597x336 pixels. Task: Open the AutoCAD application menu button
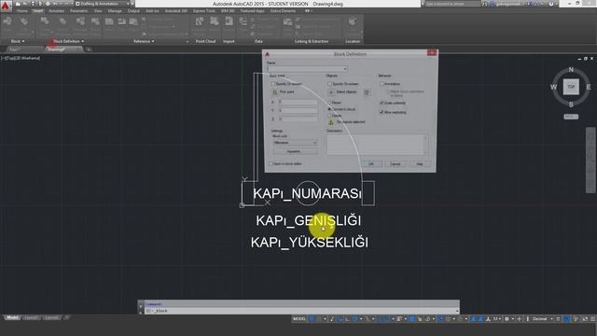pos(6,7)
